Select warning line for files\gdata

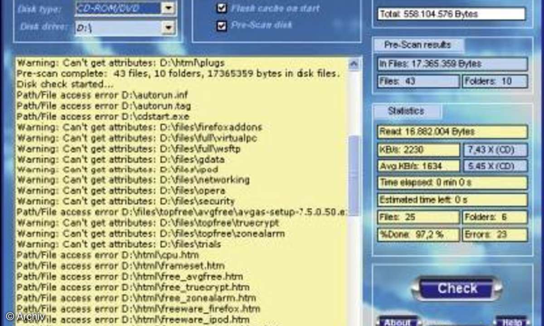click(121, 159)
